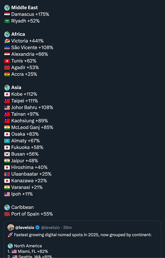Click the "Miami, FL +82%" entry

coord(33,251)
